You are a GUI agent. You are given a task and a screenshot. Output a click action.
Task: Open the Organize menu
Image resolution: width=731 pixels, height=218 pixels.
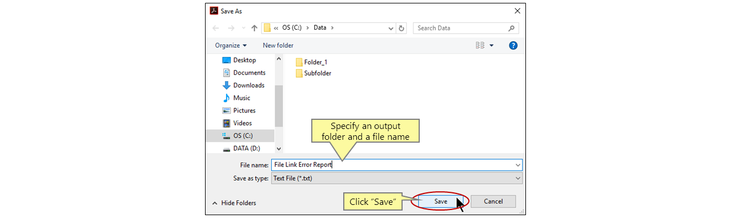(231, 45)
